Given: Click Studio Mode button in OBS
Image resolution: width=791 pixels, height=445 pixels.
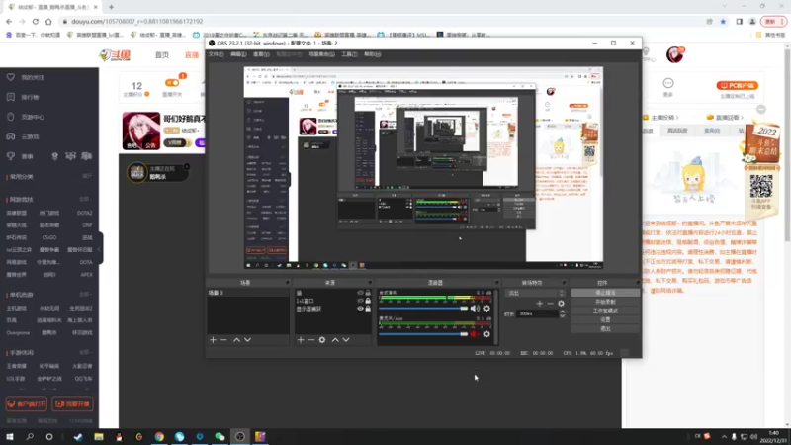Looking at the screenshot, I should click(605, 311).
